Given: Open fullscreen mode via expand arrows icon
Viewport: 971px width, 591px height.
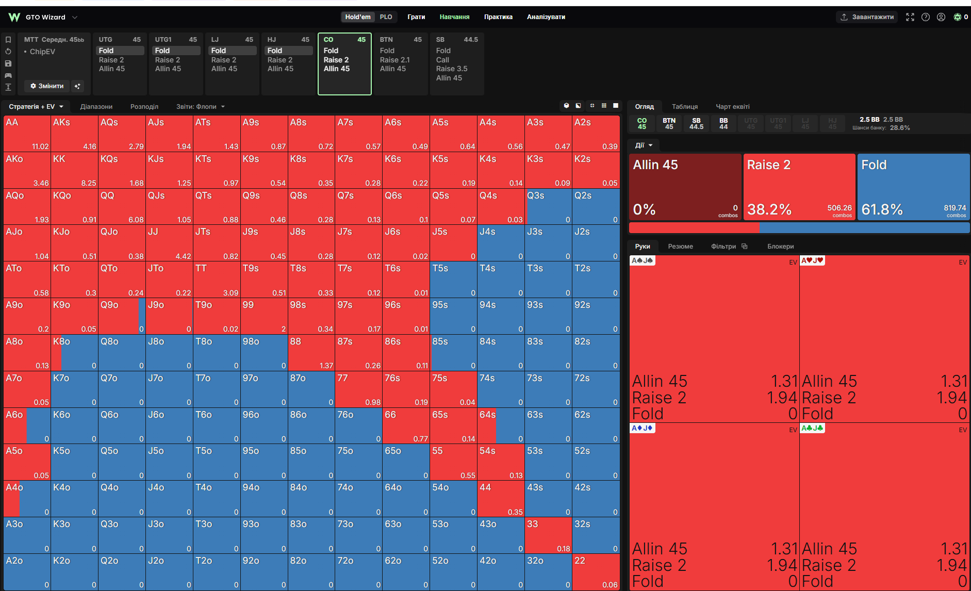Looking at the screenshot, I should pyautogui.click(x=910, y=17).
